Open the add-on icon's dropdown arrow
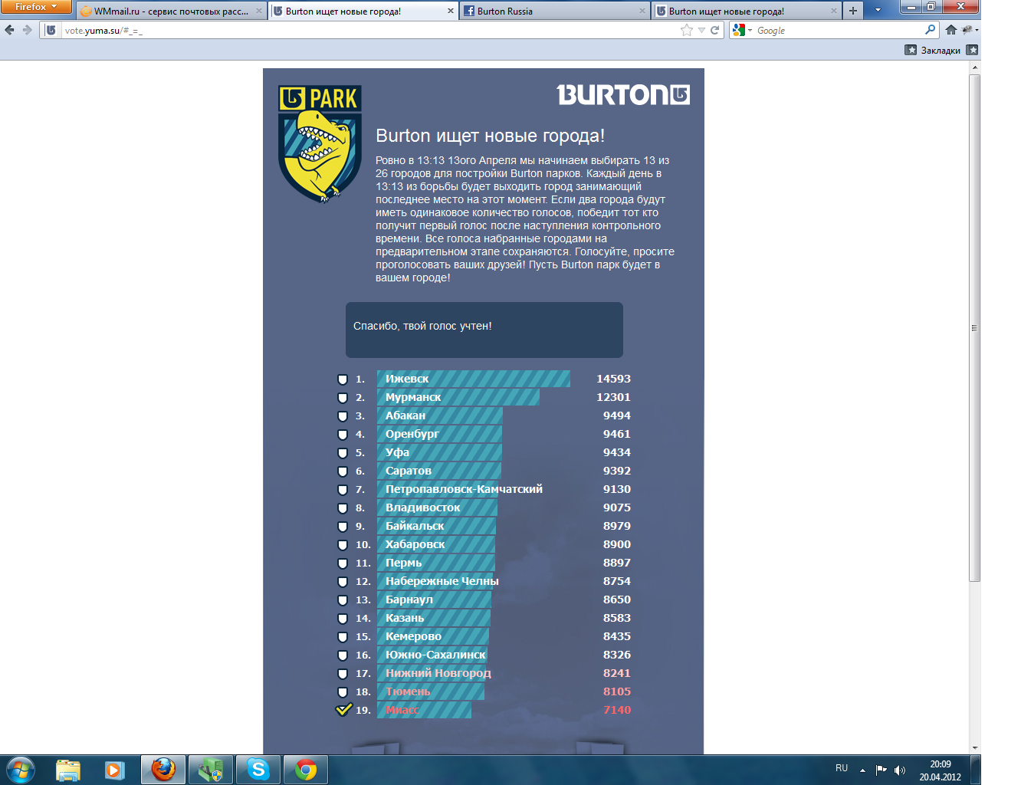Image resolution: width=1021 pixels, height=785 pixels. 977,30
